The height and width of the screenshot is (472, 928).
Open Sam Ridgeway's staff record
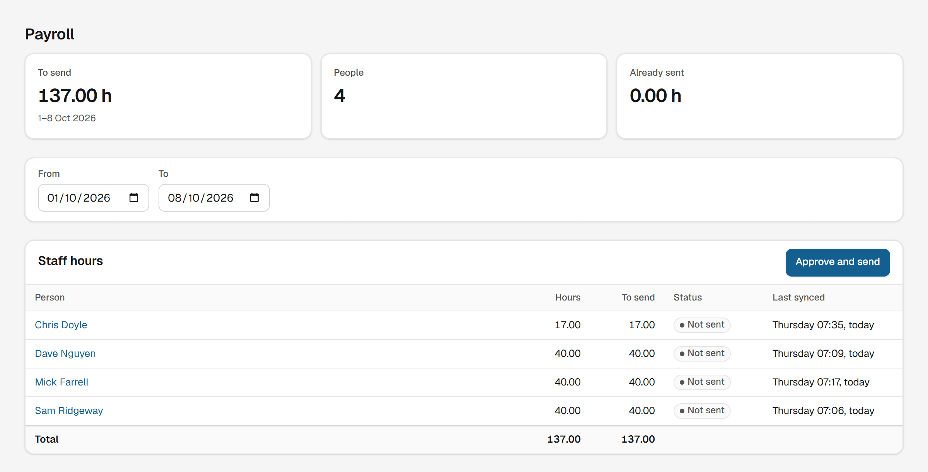69,411
